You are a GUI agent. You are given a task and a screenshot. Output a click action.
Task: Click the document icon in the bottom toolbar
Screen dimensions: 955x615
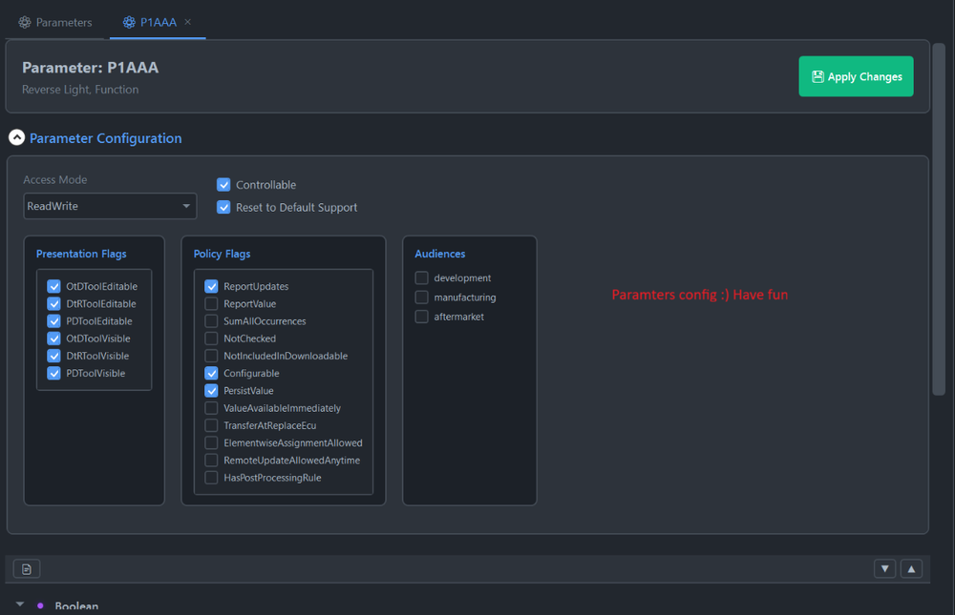tap(26, 568)
